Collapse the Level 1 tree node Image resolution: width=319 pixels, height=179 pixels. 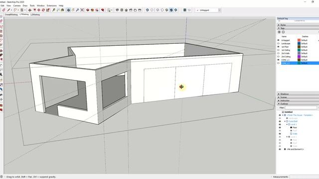click(287, 124)
